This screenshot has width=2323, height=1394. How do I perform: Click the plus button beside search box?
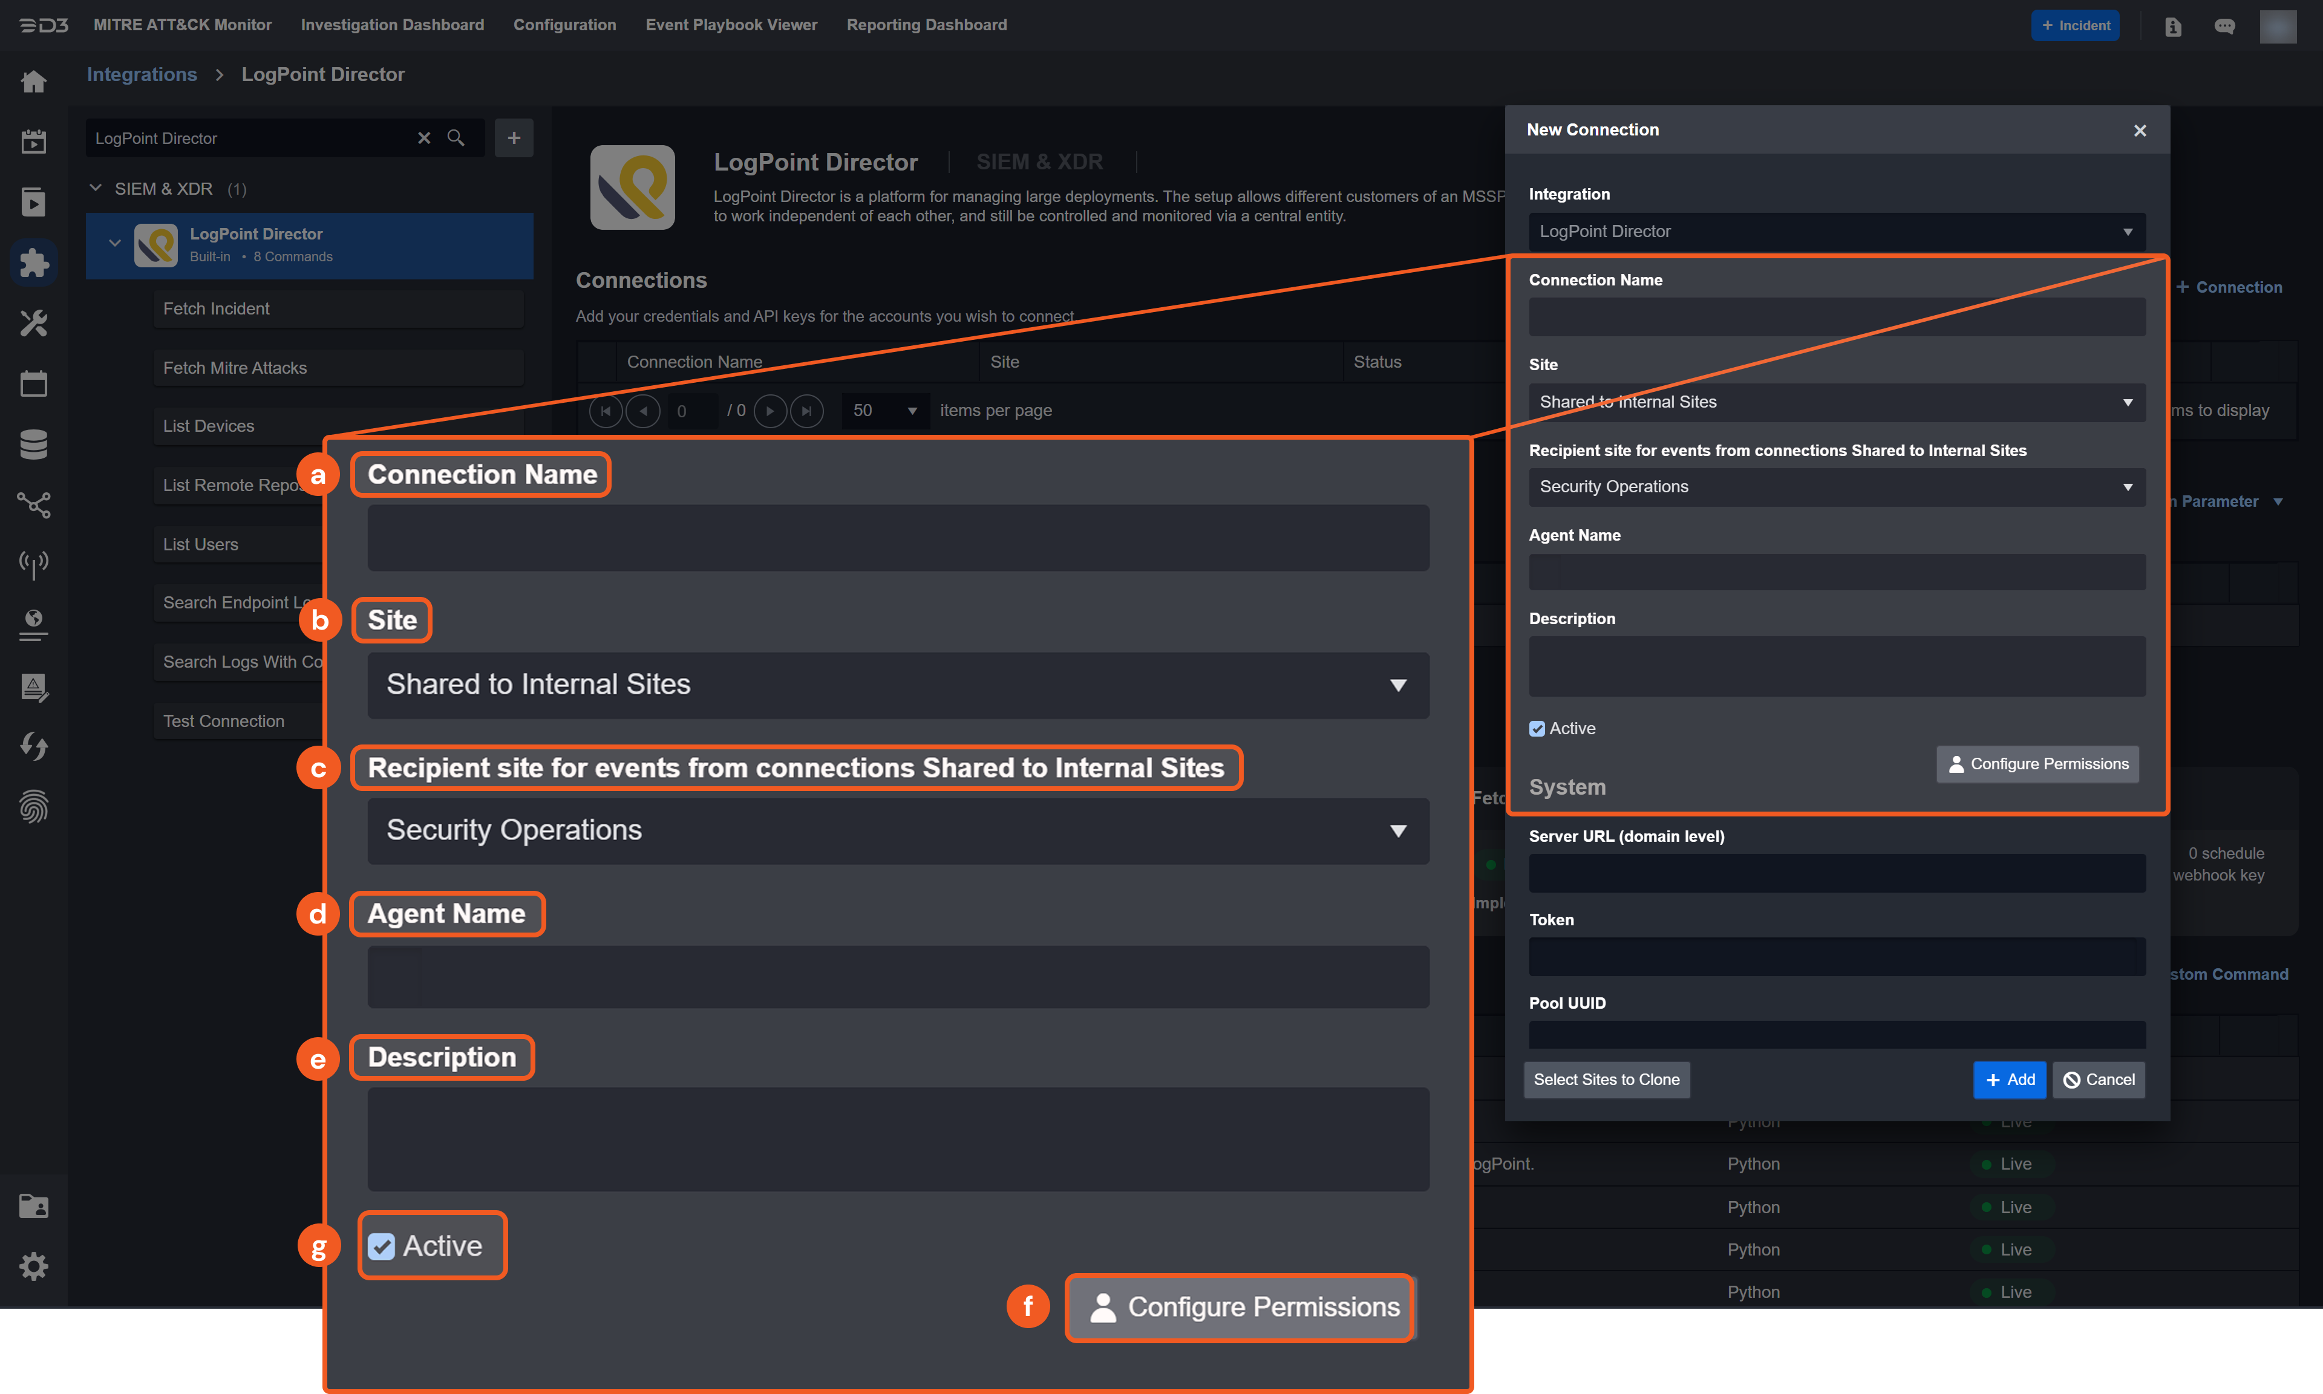click(514, 138)
